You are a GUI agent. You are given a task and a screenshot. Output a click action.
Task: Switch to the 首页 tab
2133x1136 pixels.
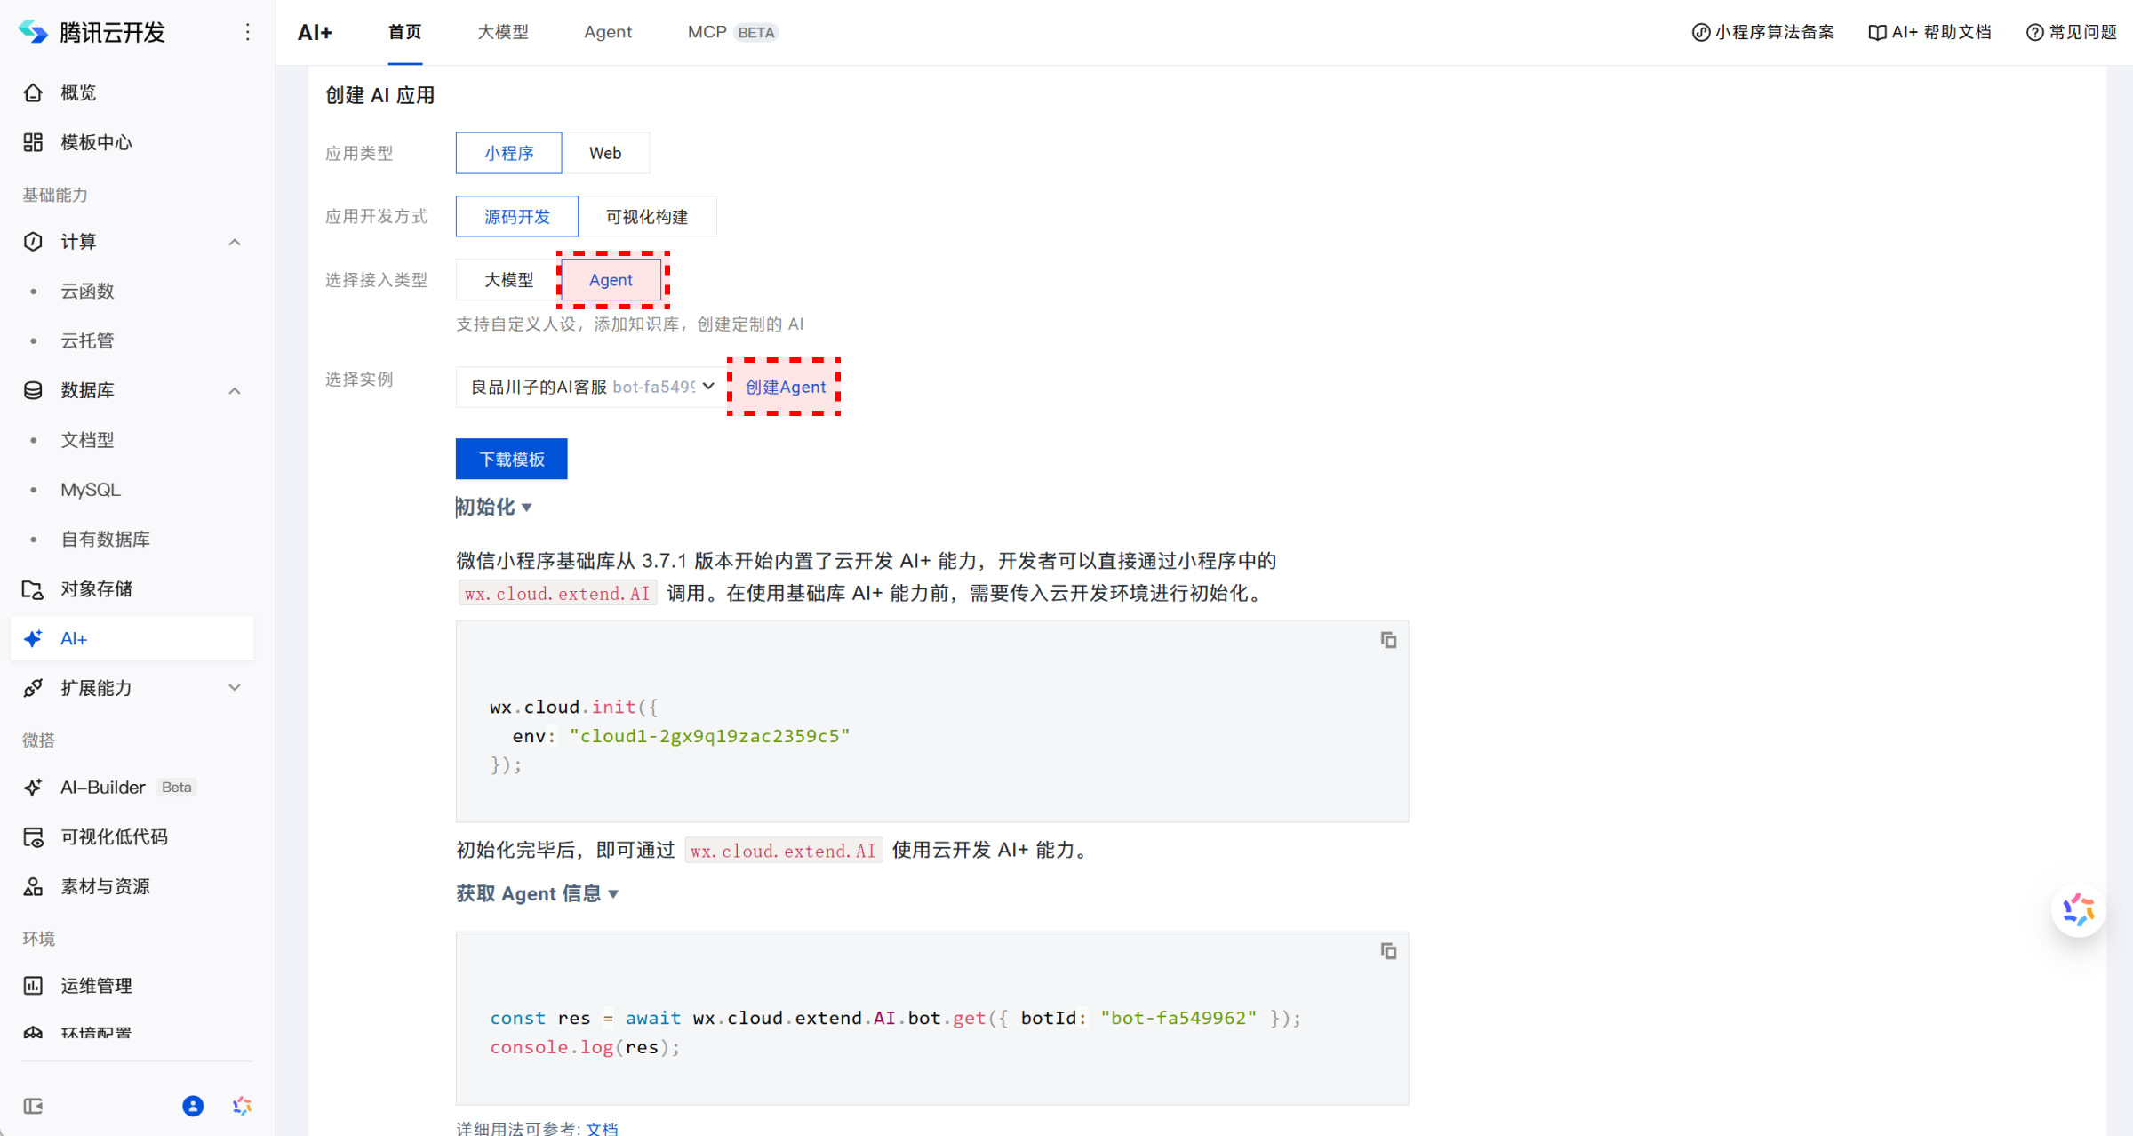(405, 33)
